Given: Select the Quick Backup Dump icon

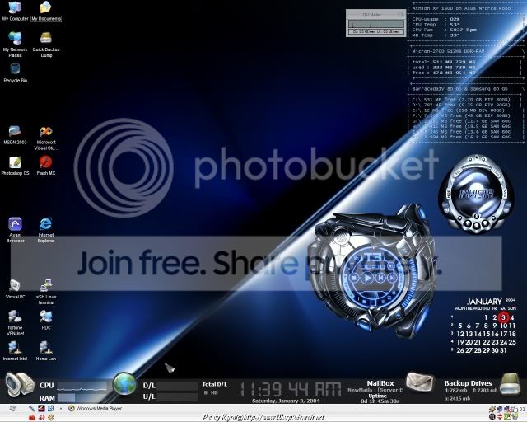Looking at the screenshot, I should click(x=46, y=44).
